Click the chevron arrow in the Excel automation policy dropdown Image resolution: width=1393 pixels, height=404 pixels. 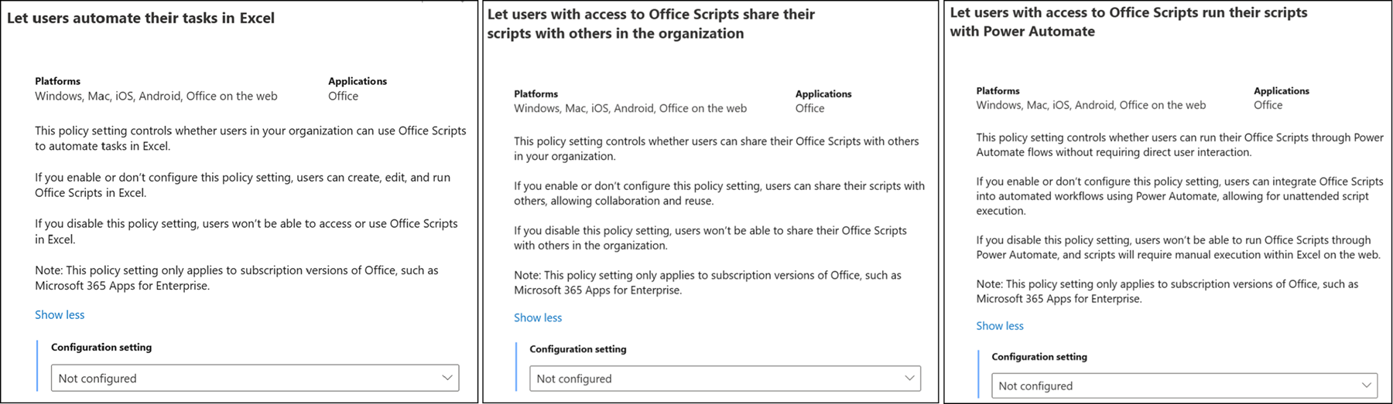click(x=447, y=378)
